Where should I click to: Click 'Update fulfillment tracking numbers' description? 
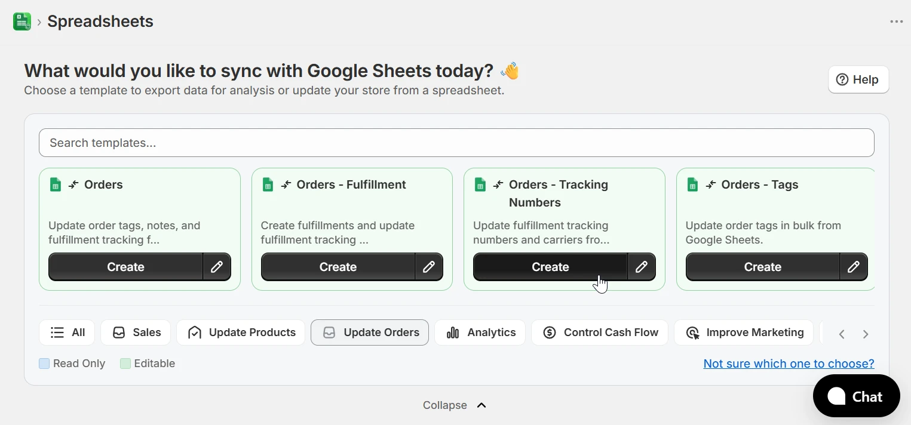(541, 233)
